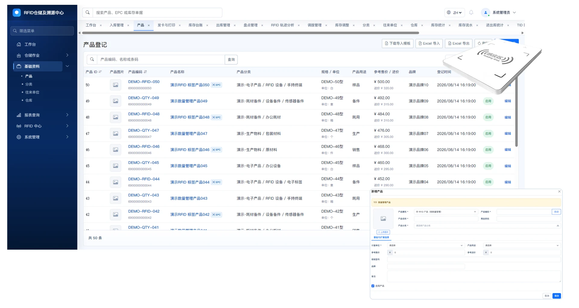Click 编辑 for product 045
579x308 pixels.
tap(508, 166)
